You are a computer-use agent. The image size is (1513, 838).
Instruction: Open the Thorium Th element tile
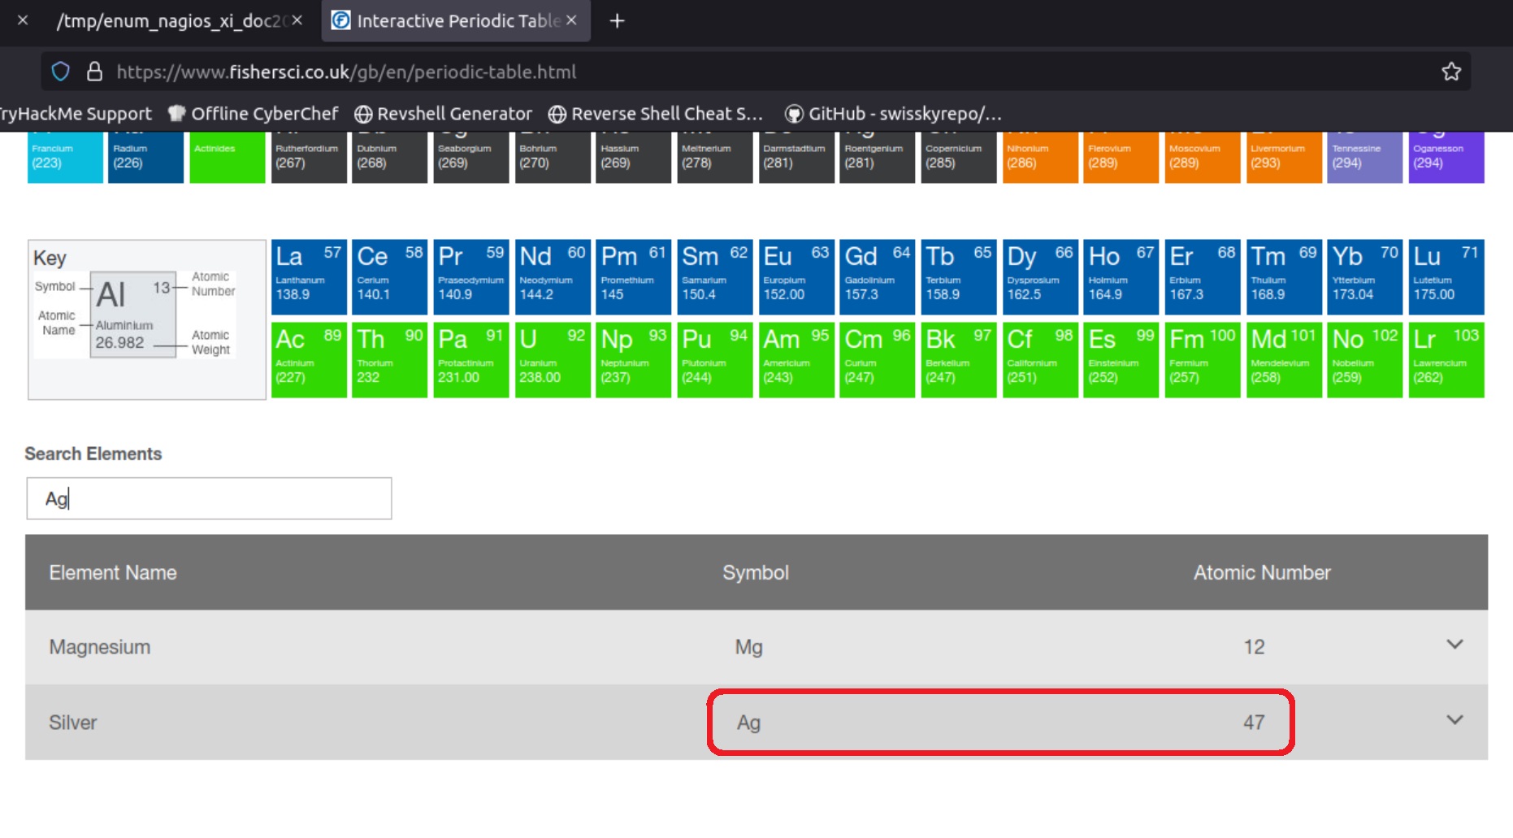click(390, 360)
